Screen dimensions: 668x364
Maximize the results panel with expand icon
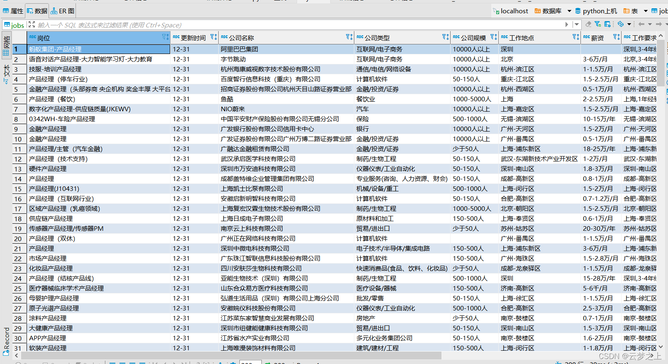click(32, 25)
